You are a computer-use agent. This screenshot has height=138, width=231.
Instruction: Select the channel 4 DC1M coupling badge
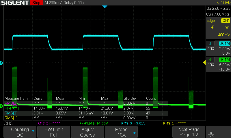point(225,60)
